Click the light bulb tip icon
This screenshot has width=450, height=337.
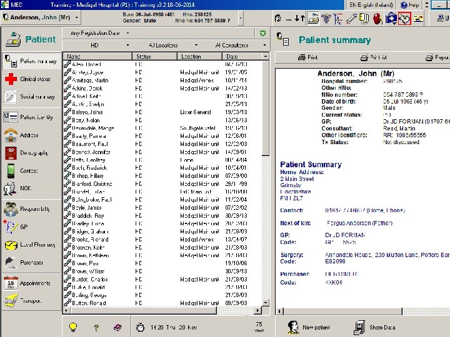click(73, 326)
